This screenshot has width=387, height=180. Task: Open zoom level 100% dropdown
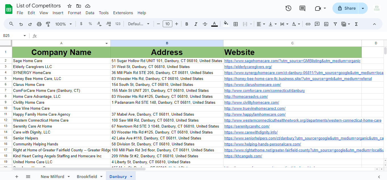(x=64, y=24)
